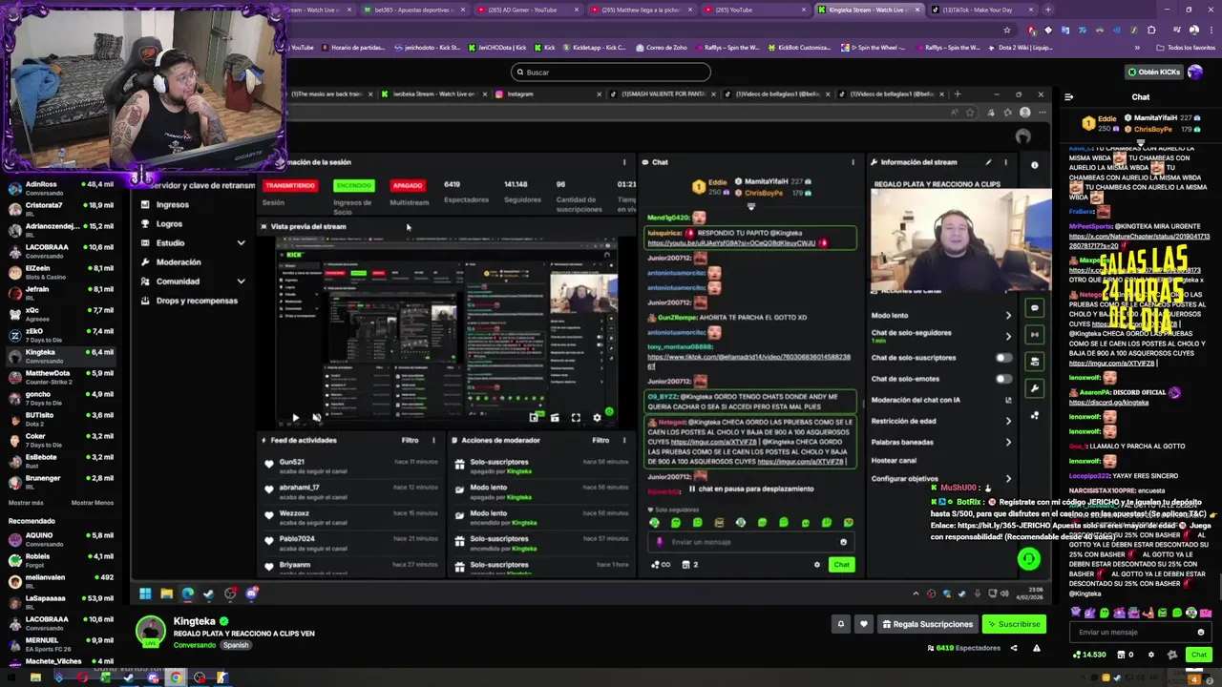The height and width of the screenshot is (687, 1222).
Task: Click the Suscribirse button
Action: pos(1014,624)
